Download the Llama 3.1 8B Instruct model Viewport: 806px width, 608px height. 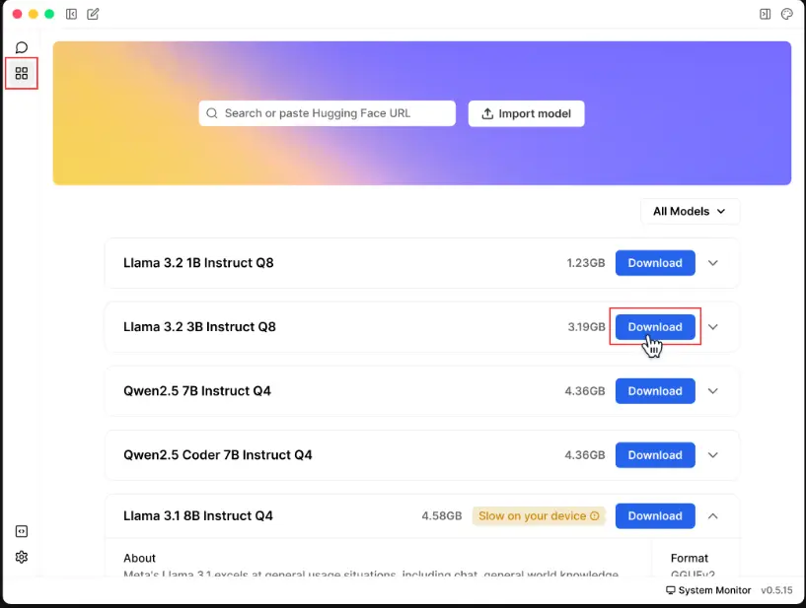point(655,515)
